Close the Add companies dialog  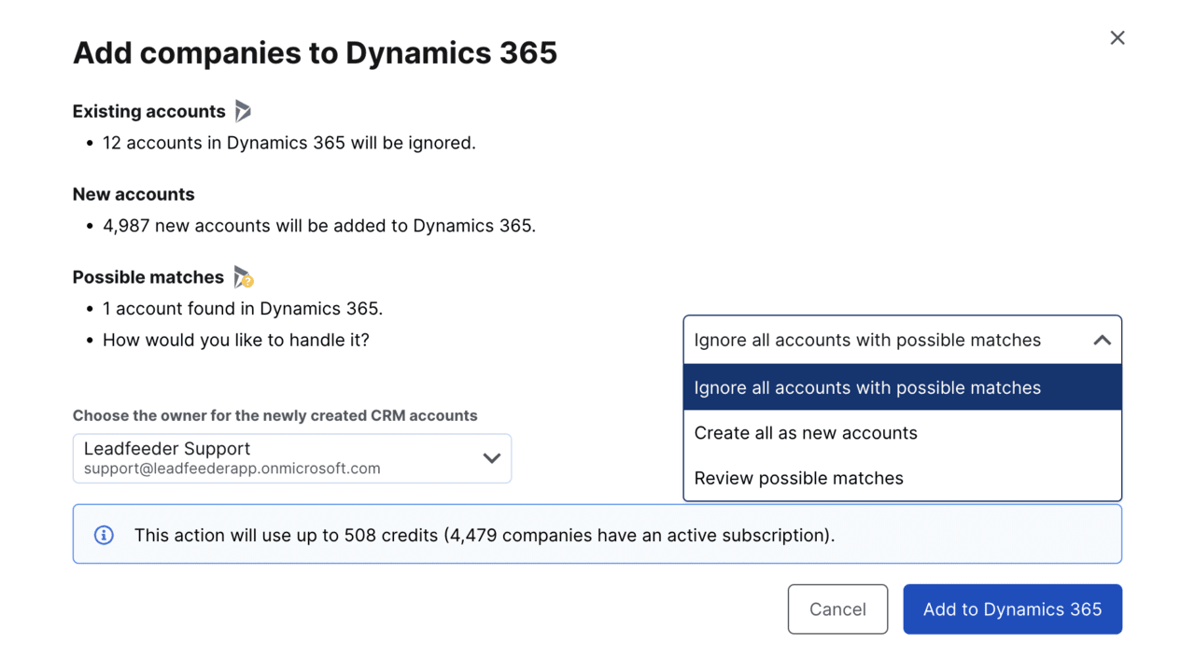(1117, 38)
